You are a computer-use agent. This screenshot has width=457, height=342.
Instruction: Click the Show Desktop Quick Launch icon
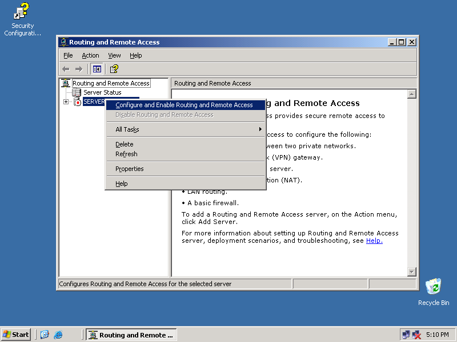(x=45, y=335)
